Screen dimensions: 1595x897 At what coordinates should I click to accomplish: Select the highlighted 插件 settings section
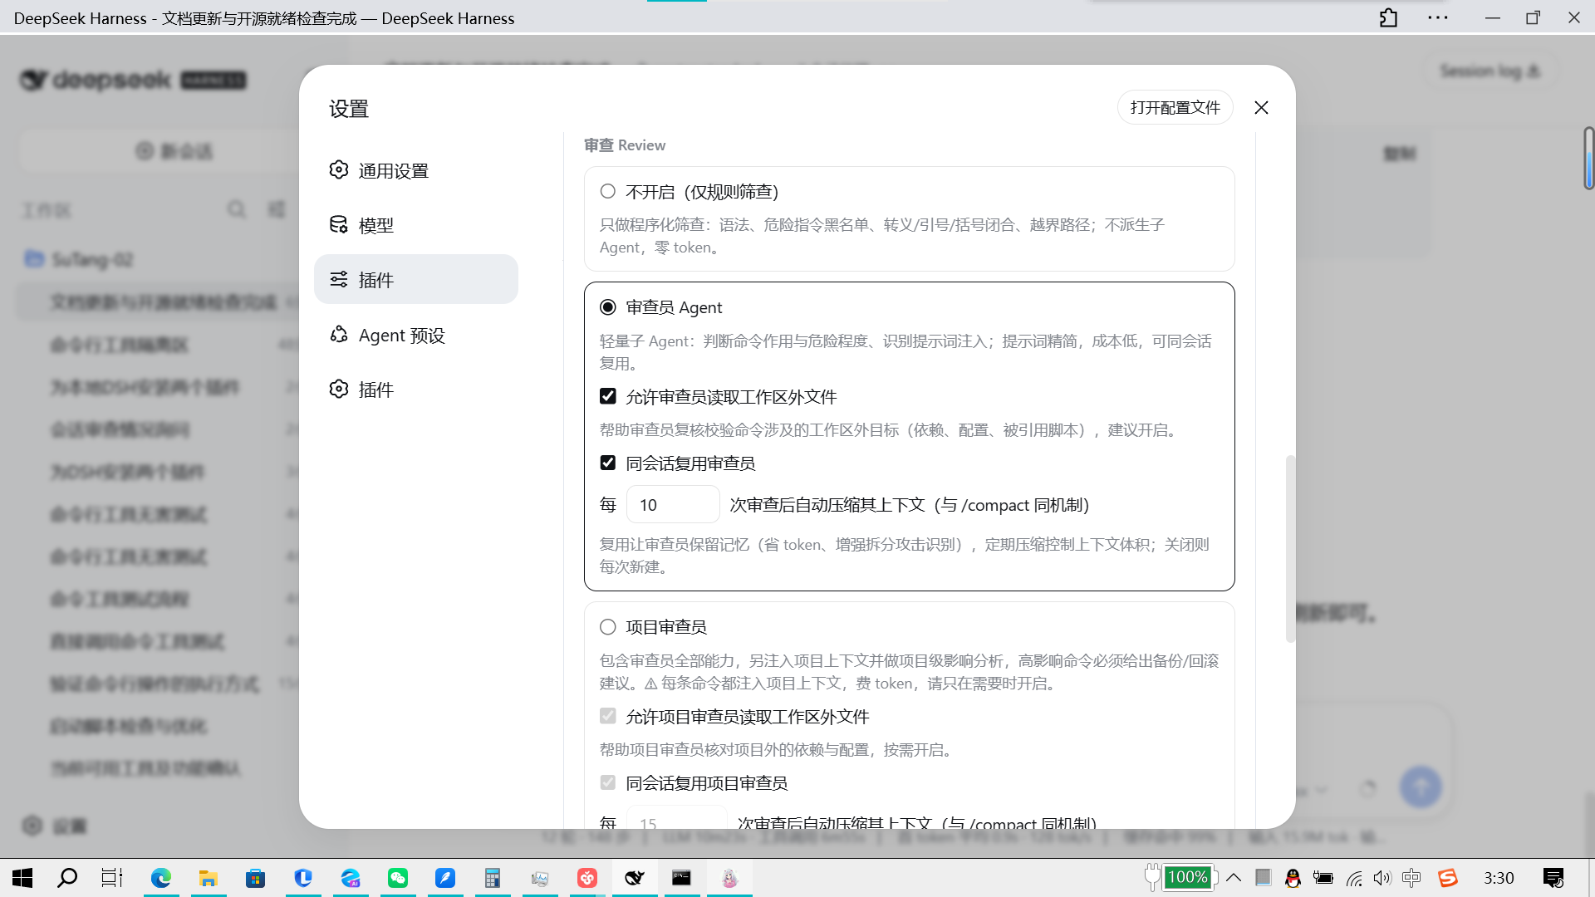point(415,280)
